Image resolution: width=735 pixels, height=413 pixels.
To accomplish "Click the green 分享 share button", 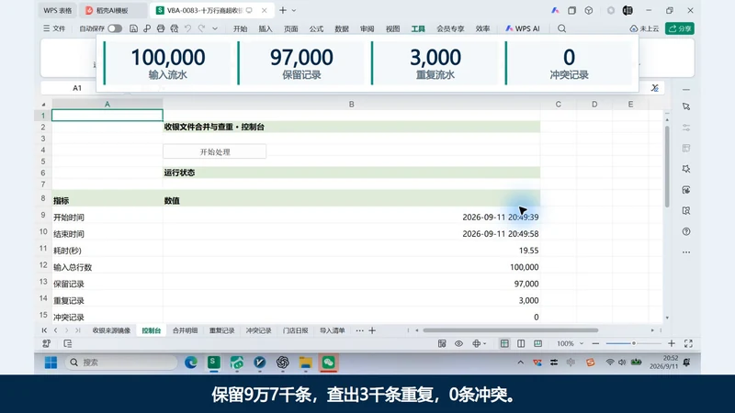I will tap(680, 28).
